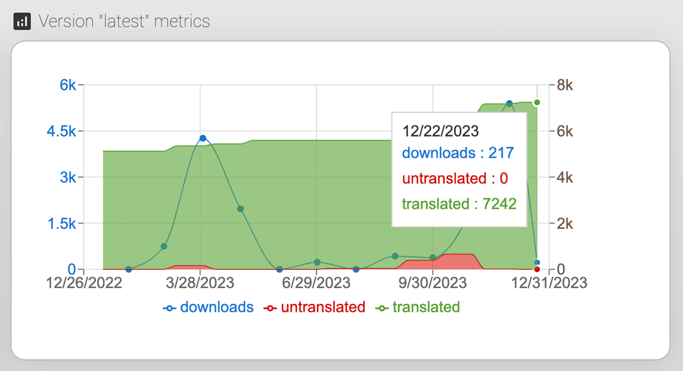Click the metrics chart icon in the header

pos(22,22)
